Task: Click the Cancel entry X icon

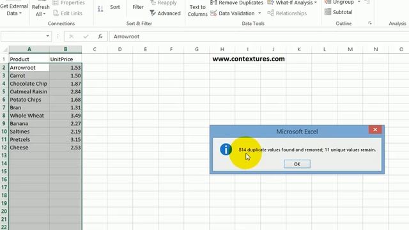Action: [71, 36]
